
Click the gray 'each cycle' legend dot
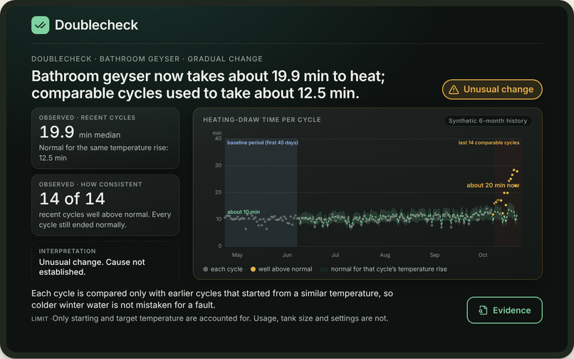(205, 269)
